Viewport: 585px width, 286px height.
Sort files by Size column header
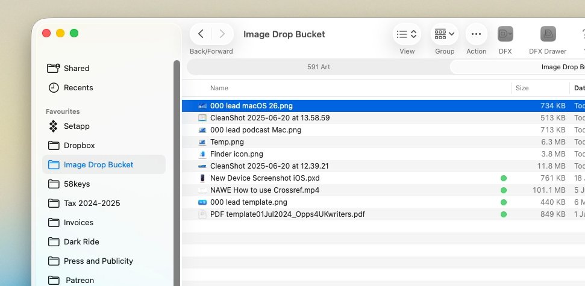522,88
